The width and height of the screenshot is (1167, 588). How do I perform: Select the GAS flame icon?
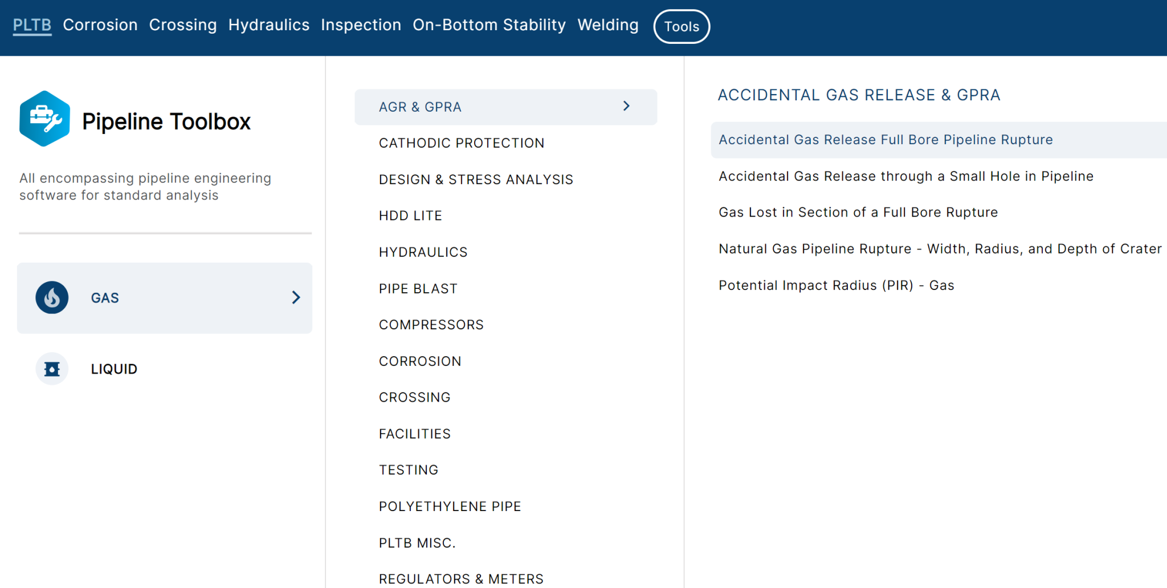[51, 297]
